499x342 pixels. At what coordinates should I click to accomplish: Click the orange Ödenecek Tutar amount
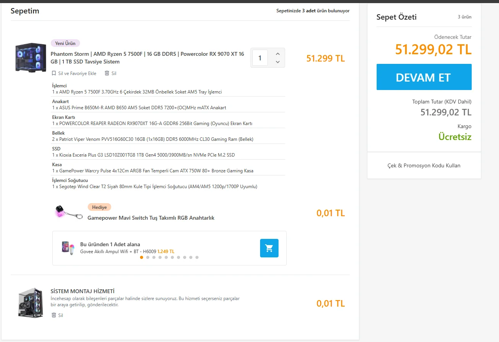pos(433,50)
